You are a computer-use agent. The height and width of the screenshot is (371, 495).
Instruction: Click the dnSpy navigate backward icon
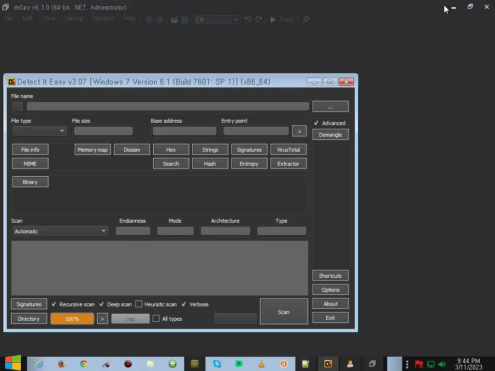149,19
